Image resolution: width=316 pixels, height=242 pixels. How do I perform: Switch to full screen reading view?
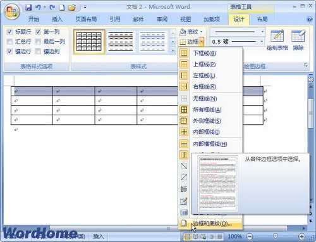point(195,236)
